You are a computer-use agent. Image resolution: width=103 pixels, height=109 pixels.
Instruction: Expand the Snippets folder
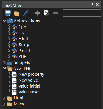(x=5, y=62)
